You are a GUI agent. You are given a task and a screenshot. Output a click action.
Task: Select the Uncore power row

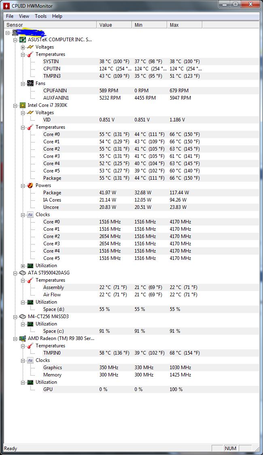(151, 207)
